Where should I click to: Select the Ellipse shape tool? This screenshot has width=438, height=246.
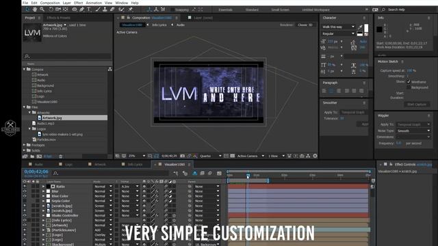[x=75, y=10]
